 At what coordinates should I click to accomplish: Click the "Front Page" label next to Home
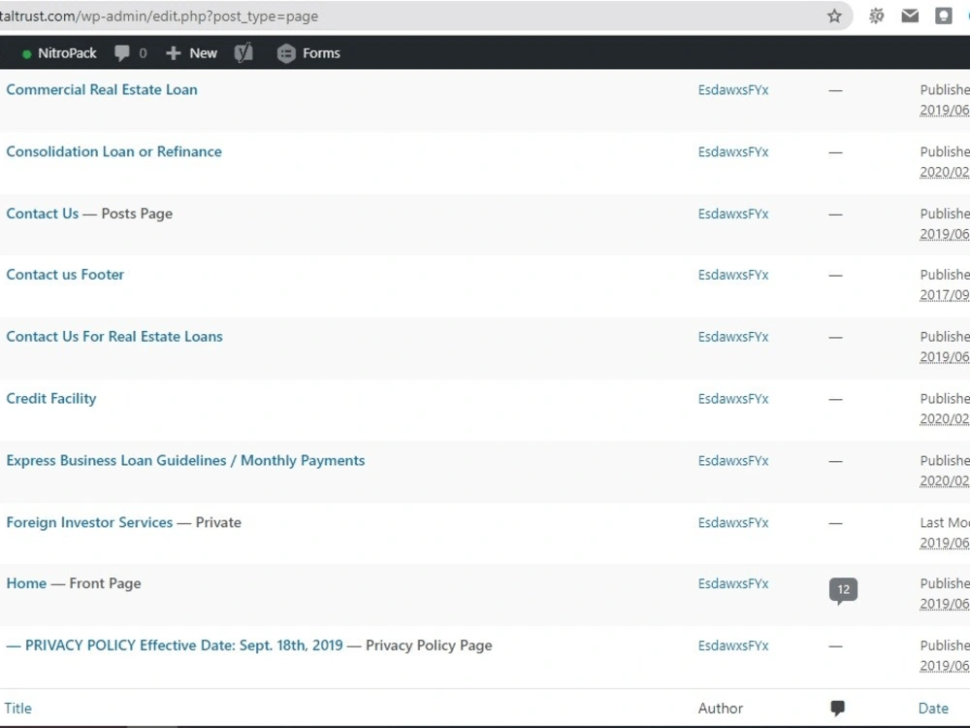tap(105, 583)
